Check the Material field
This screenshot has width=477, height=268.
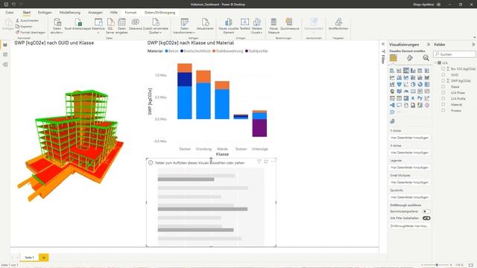(x=443, y=104)
